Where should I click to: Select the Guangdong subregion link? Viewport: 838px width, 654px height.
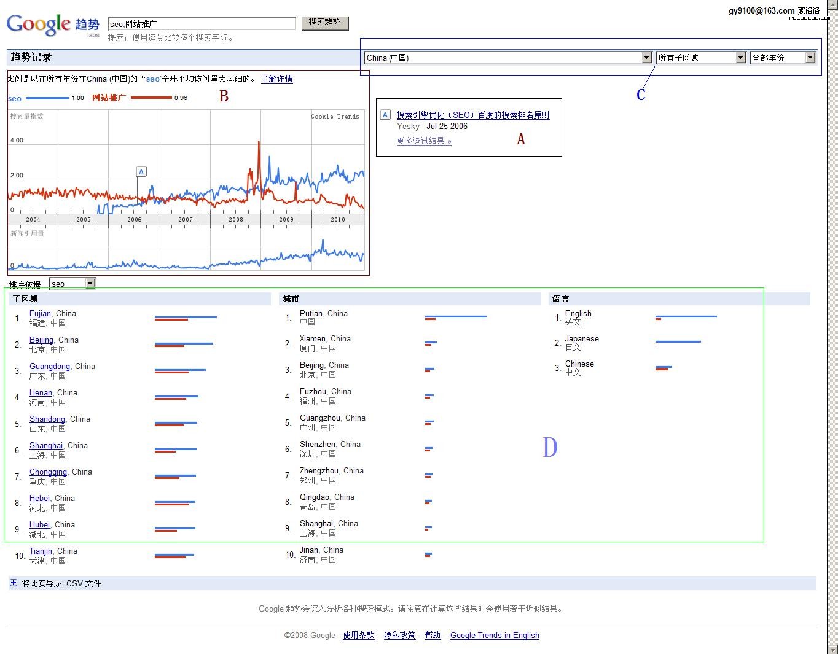pos(49,366)
